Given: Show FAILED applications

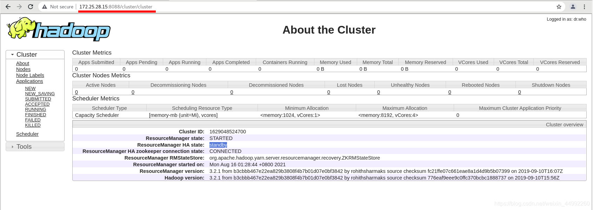Looking at the screenshot, I should pos(33,120).
